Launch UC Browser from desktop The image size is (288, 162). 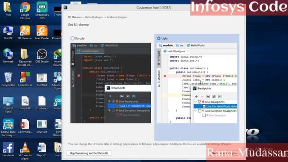[x=25, y=33]
